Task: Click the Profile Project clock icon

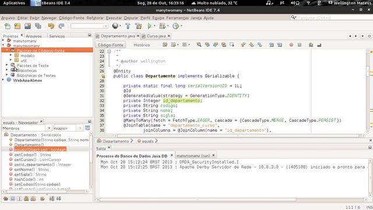Action: pos(175,26)
